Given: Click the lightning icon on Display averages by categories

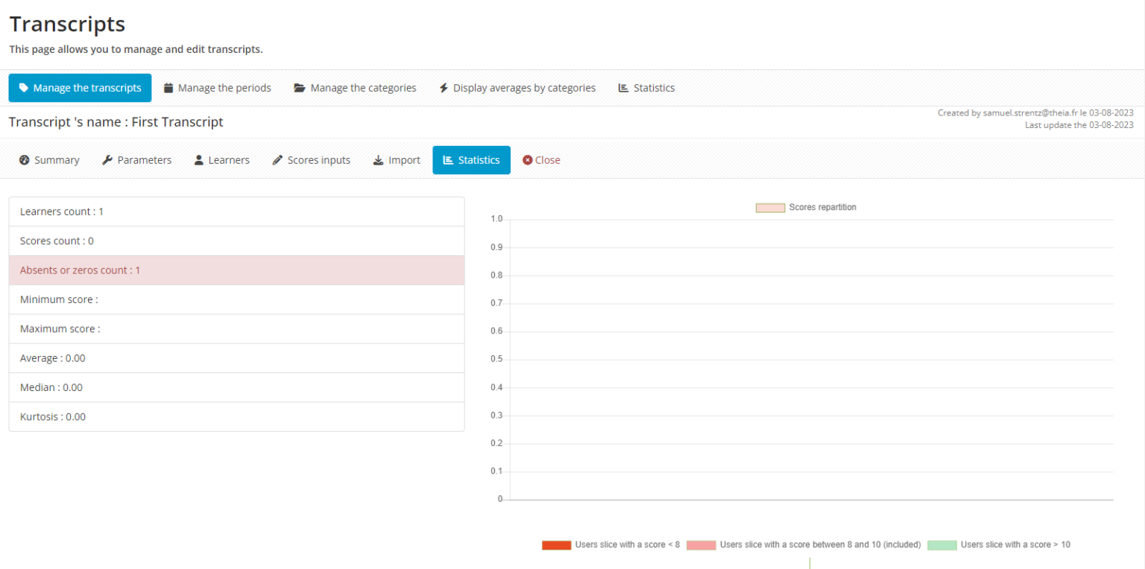Looking at the screenshot, I should (x=441, y=87).
